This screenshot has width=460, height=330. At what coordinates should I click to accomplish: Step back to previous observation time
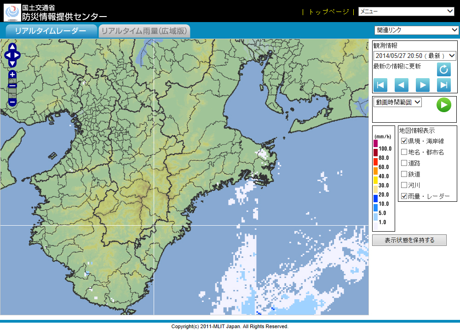point(402,85)
